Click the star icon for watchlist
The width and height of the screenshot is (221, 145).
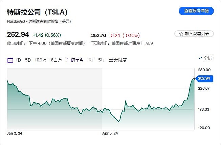pyautogui.click(x=181, y=34)
